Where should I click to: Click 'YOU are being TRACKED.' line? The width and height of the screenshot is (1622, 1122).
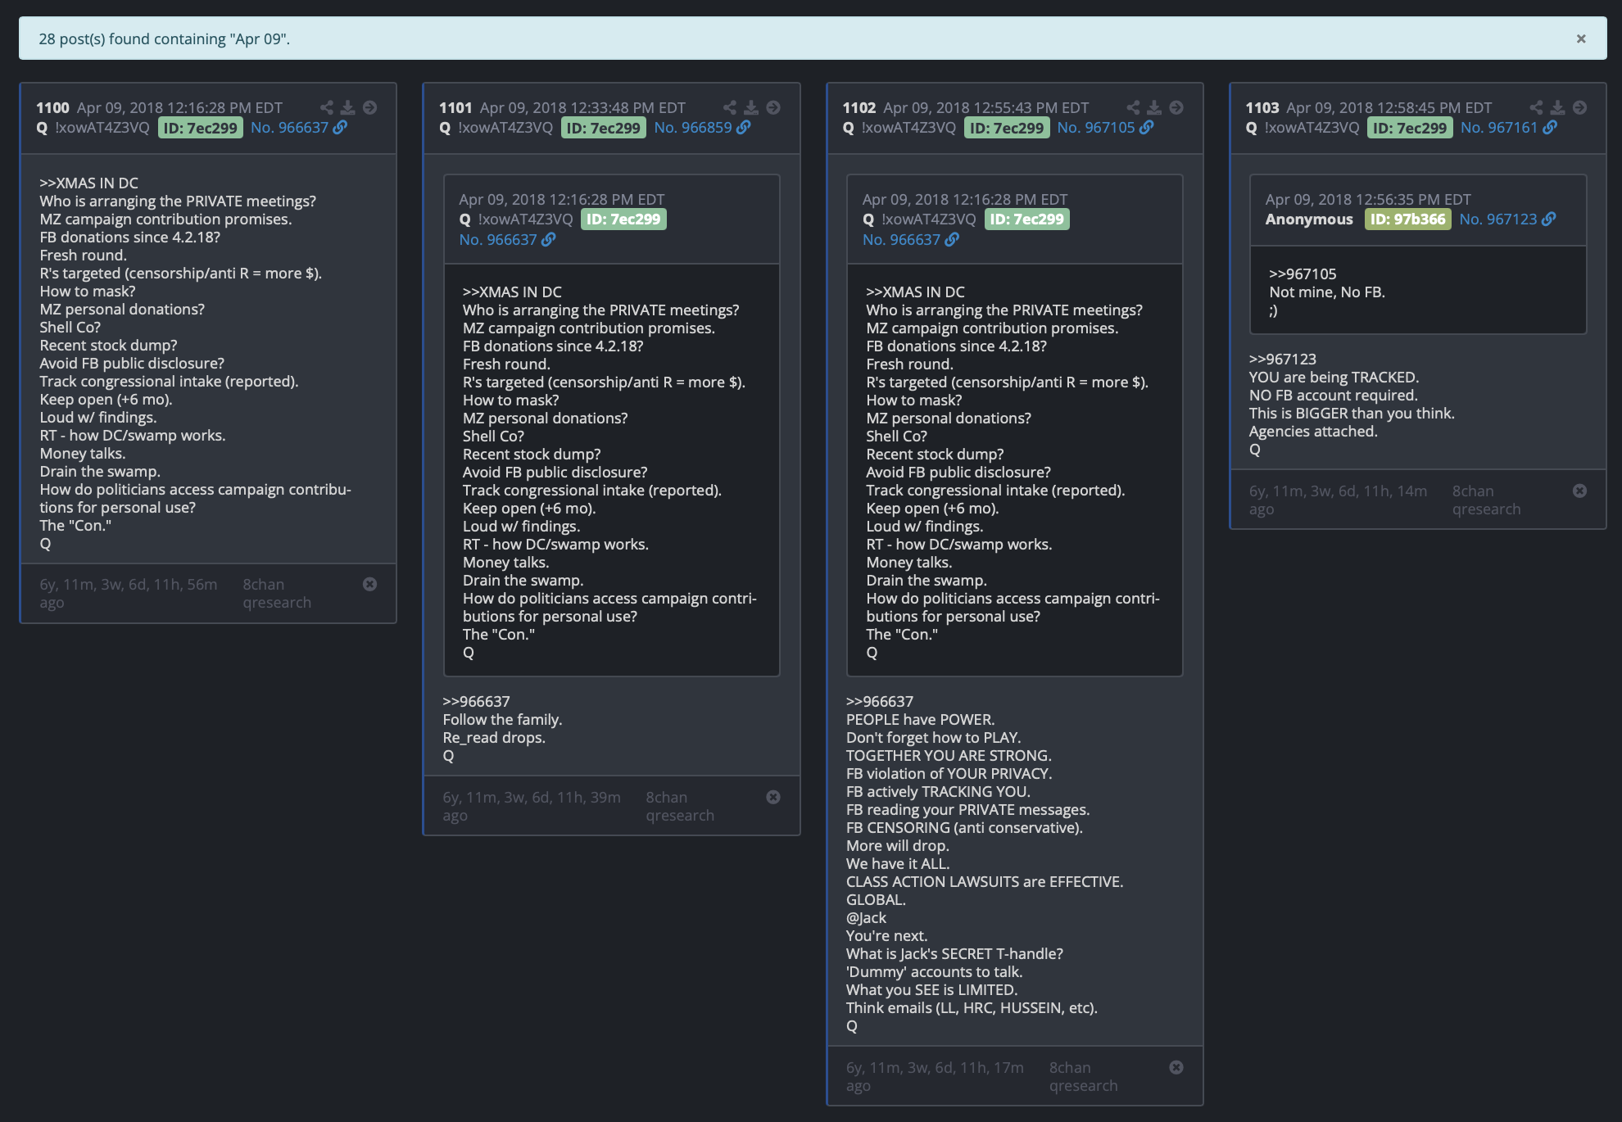click(x=1334, y=378)
